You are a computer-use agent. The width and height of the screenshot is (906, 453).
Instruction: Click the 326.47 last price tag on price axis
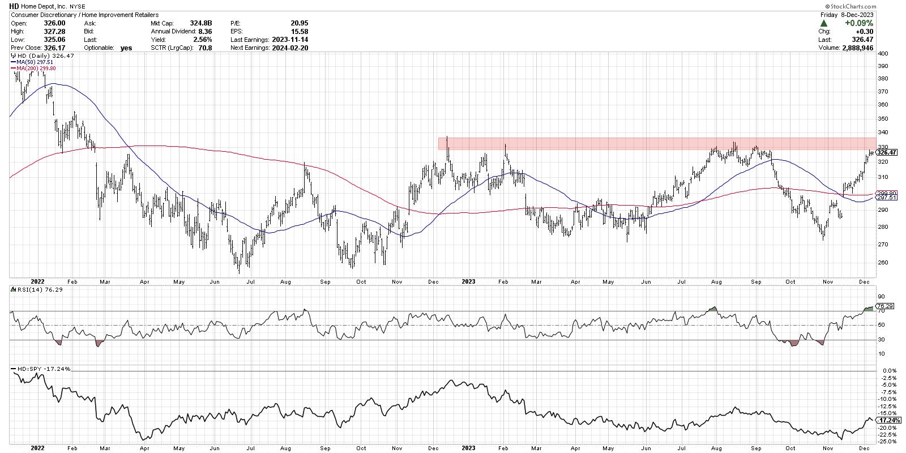(x=885, y=152)
